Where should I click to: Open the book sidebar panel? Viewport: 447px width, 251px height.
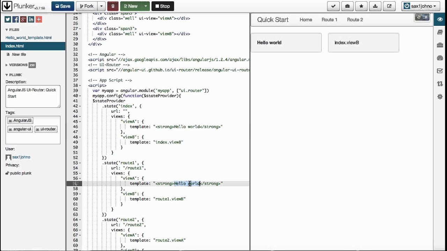[x=440, y=32]
